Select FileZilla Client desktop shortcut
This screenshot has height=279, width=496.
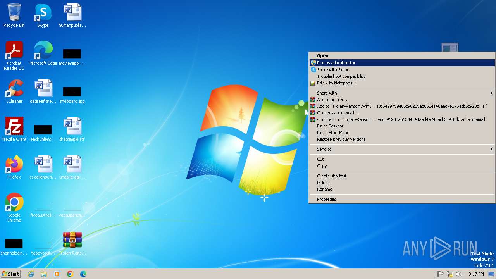(14, 129)
